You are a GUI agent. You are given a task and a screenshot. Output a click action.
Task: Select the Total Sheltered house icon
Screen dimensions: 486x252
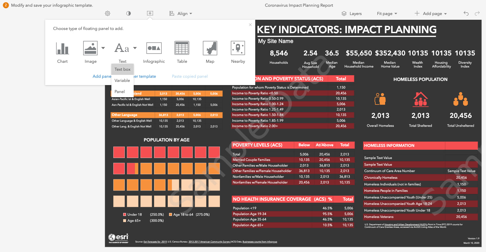pyautogui.click(x=420, y=99)
